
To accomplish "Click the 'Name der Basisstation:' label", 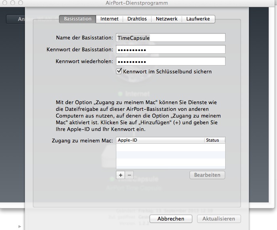I will click(84, 38).
